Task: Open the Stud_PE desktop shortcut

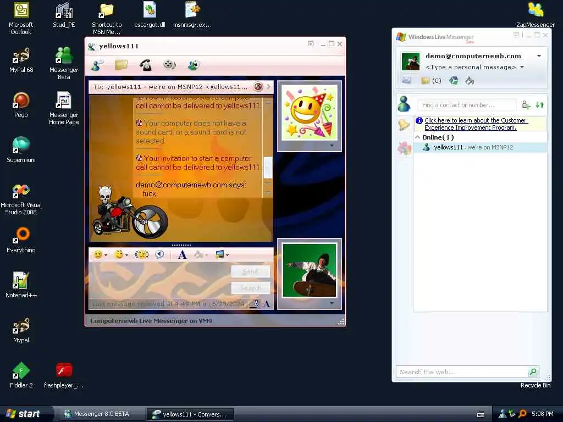Action: pos(64,15)
